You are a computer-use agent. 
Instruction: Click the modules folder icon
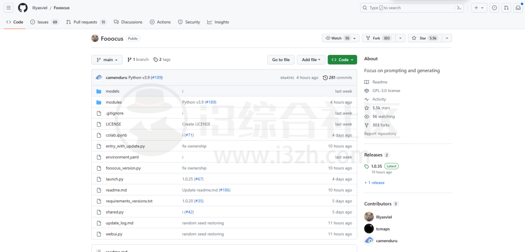(x=99, y=102)
